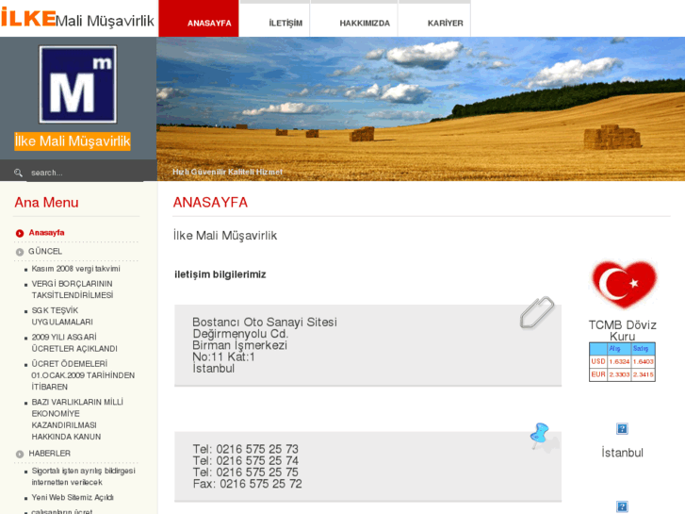Open BAZI VARLIKLARIN MİLLİ EKONOMİYE link
The height and width of the screenshot is (514, 685).
77,419
